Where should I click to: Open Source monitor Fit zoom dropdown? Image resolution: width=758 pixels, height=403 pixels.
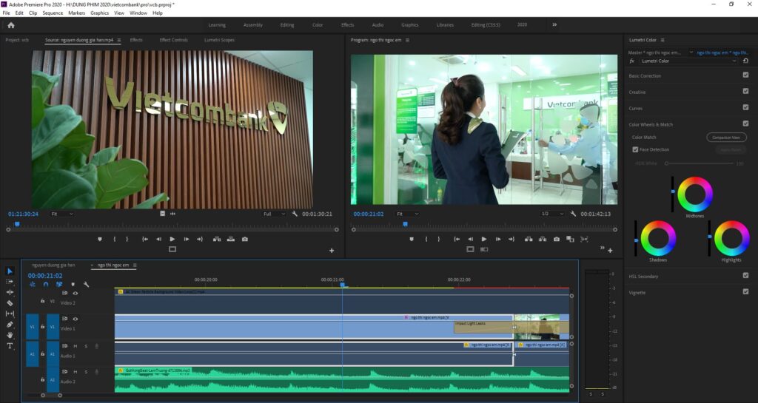click(62, 214)
